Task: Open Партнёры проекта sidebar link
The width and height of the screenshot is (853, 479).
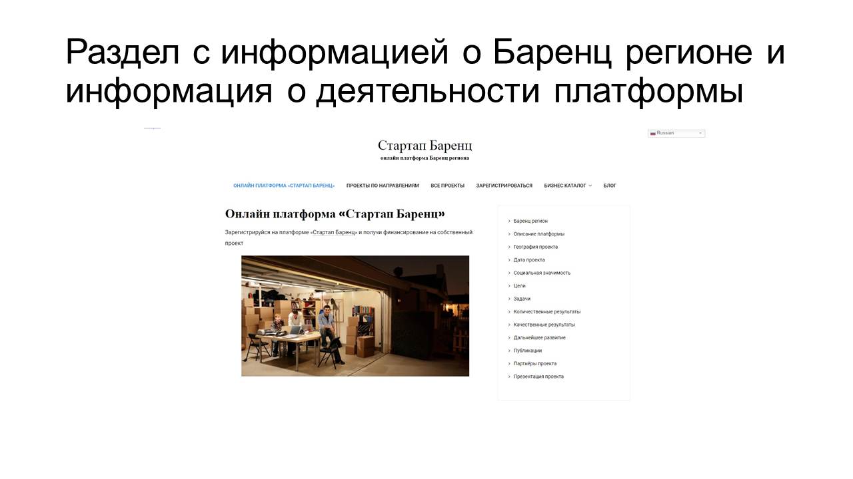Action: [534, 364]
